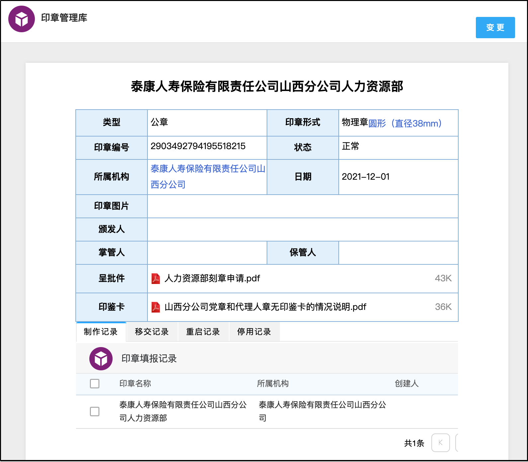Click the PDF icon in 印鉴卡 row
This screenshot has width=528, height=462.
[156, 307]
